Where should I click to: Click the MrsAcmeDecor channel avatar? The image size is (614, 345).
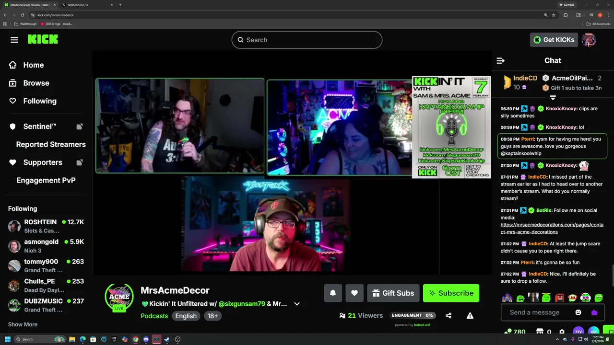point(119,298)
